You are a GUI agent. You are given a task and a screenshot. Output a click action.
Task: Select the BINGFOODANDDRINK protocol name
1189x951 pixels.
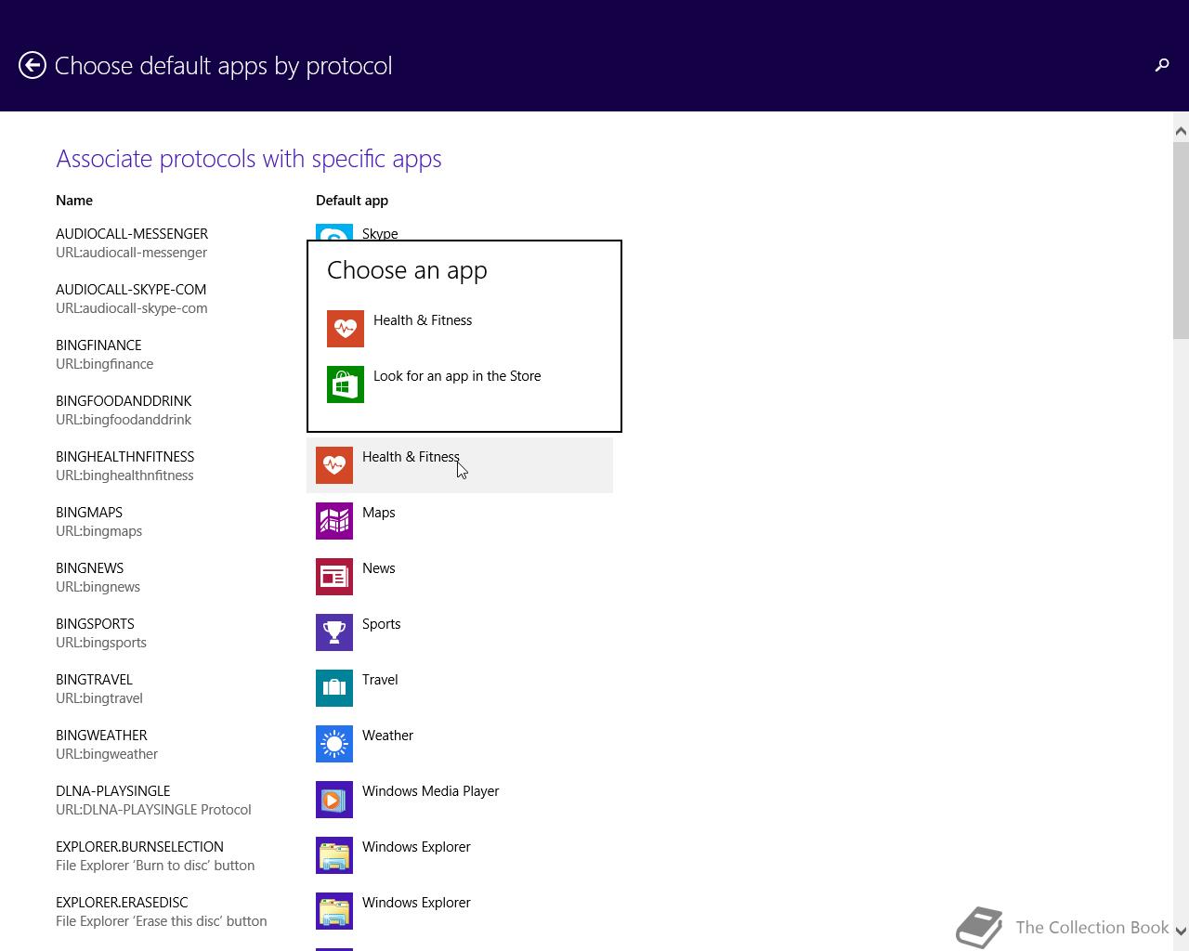pos(124,401)
